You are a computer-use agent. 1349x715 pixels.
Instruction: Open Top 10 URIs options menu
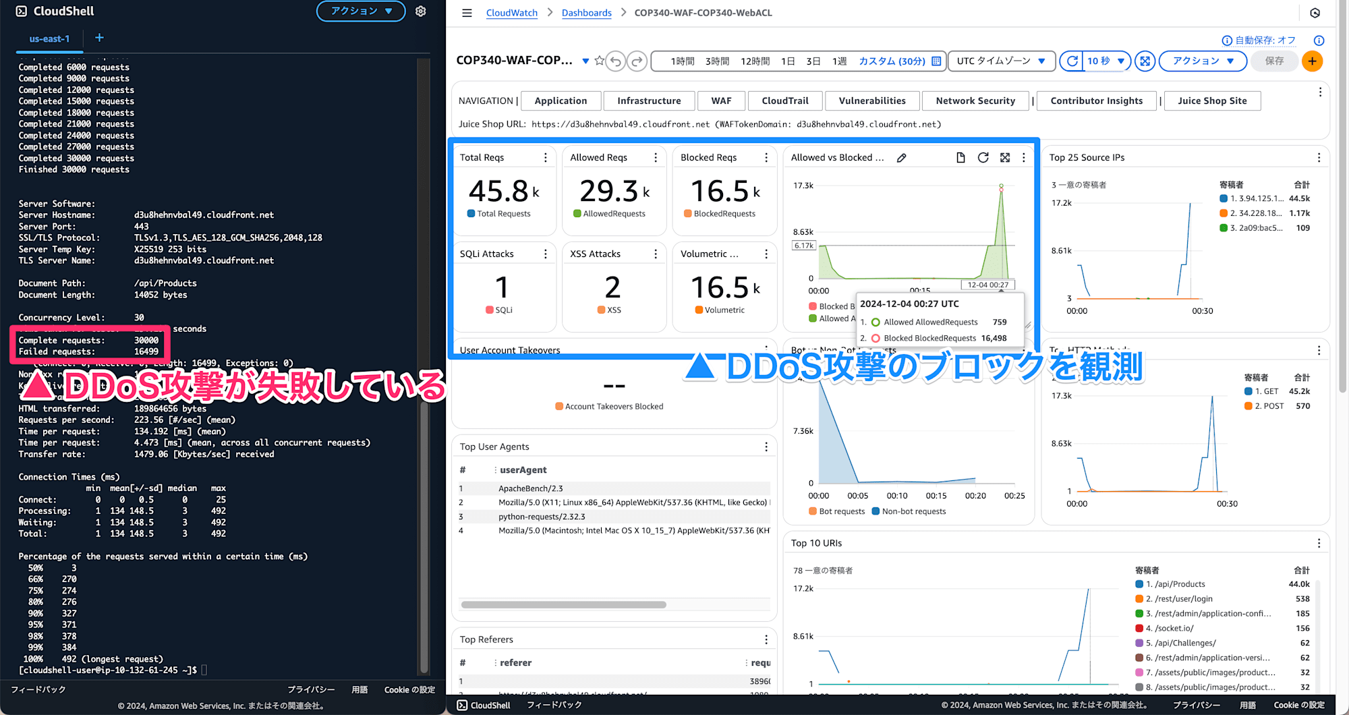(x=1319, y=543)
